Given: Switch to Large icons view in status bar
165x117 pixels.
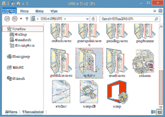Looking at the screenshot, I should click(x=159, y=112).
